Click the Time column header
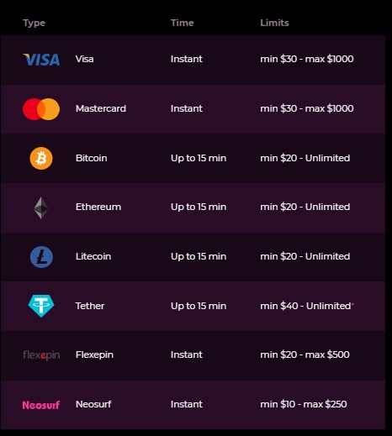 [x=183, y=23]
